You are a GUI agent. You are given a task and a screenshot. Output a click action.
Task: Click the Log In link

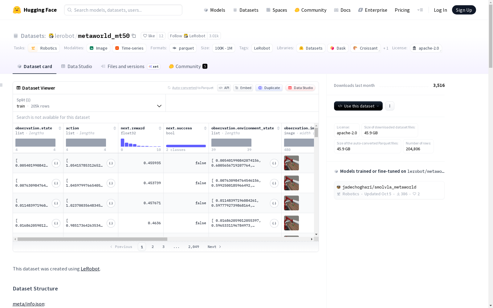pyautogui.click(x=440, y=10)
